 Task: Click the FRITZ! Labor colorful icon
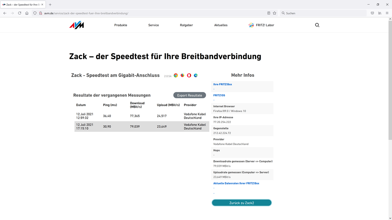pos(251,25)
